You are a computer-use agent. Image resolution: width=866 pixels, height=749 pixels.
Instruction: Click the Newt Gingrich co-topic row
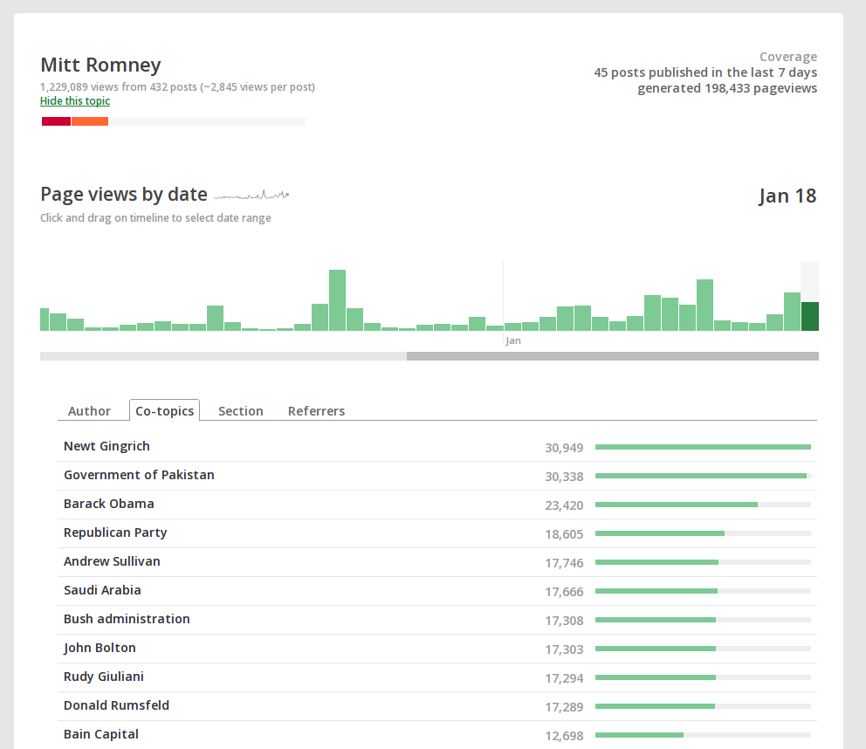pos(437,447)
